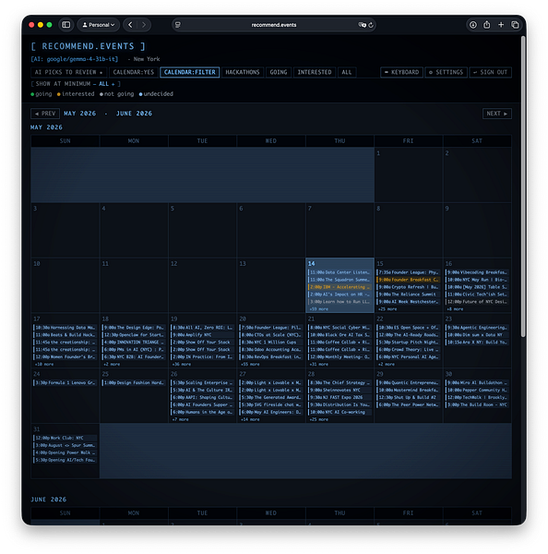Open '9:00a Founder Breakfast' orange event on the 15th

[408, 280]
